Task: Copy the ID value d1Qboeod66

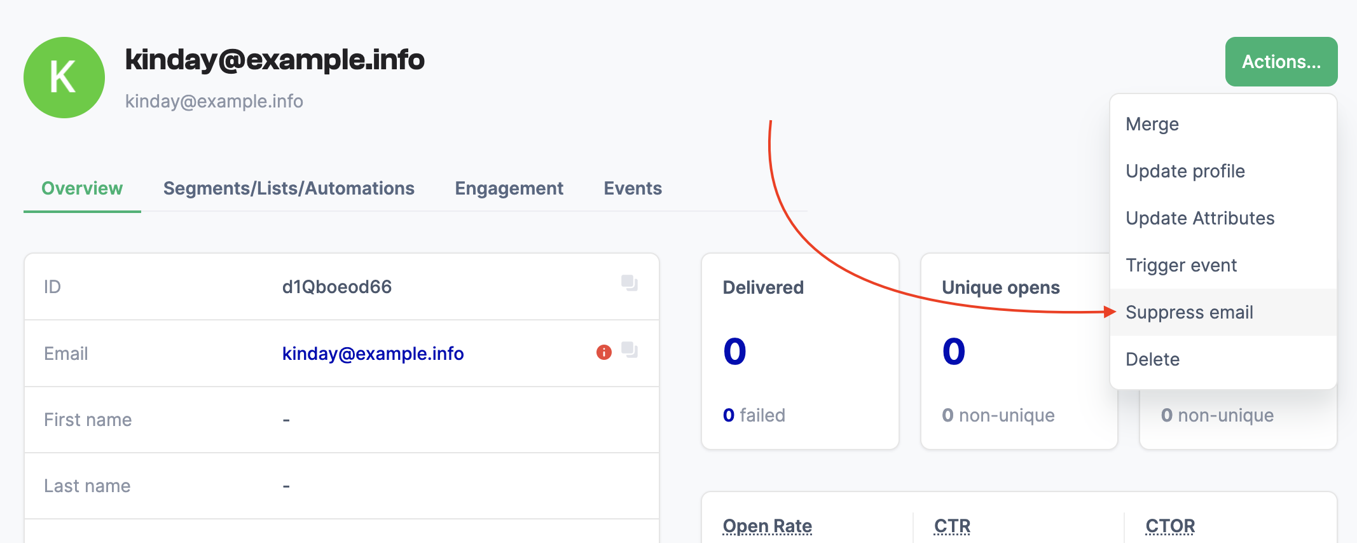Action: click(630, 283)
